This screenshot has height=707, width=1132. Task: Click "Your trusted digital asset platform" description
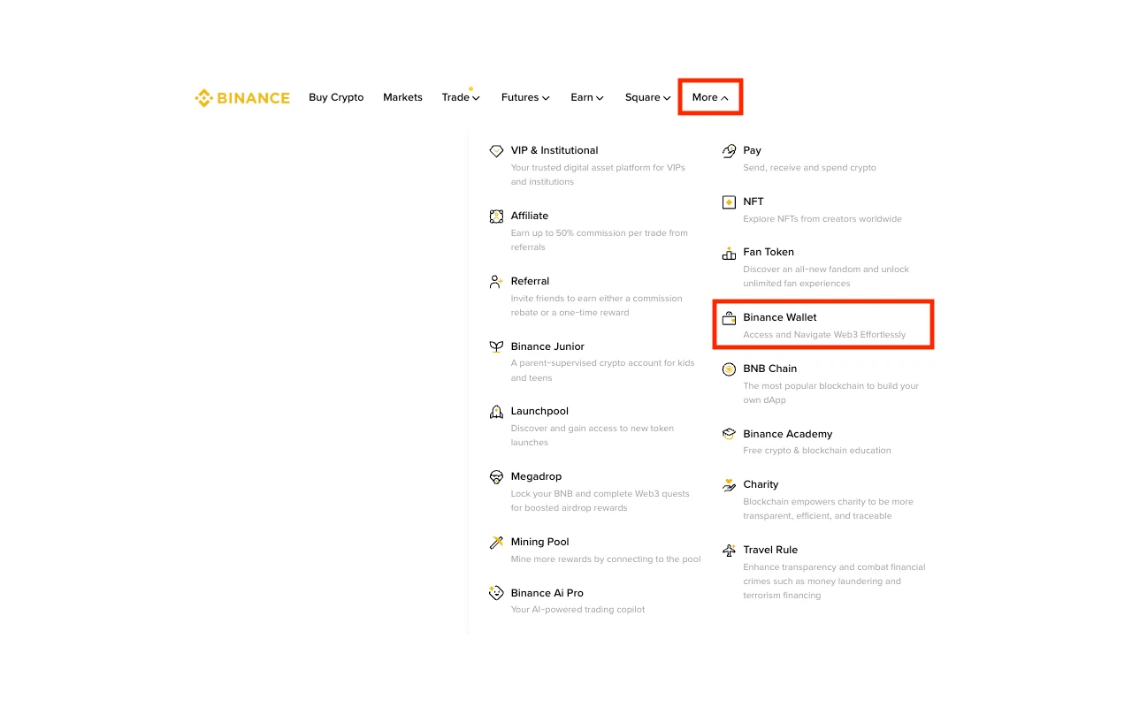[598, 175]
